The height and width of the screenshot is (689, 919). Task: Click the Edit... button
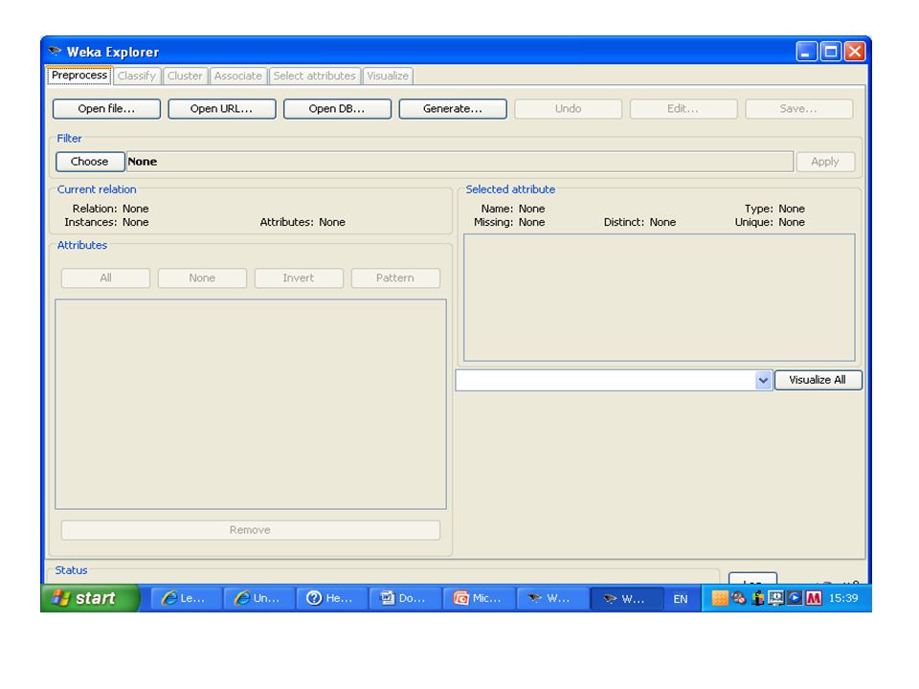684,109
